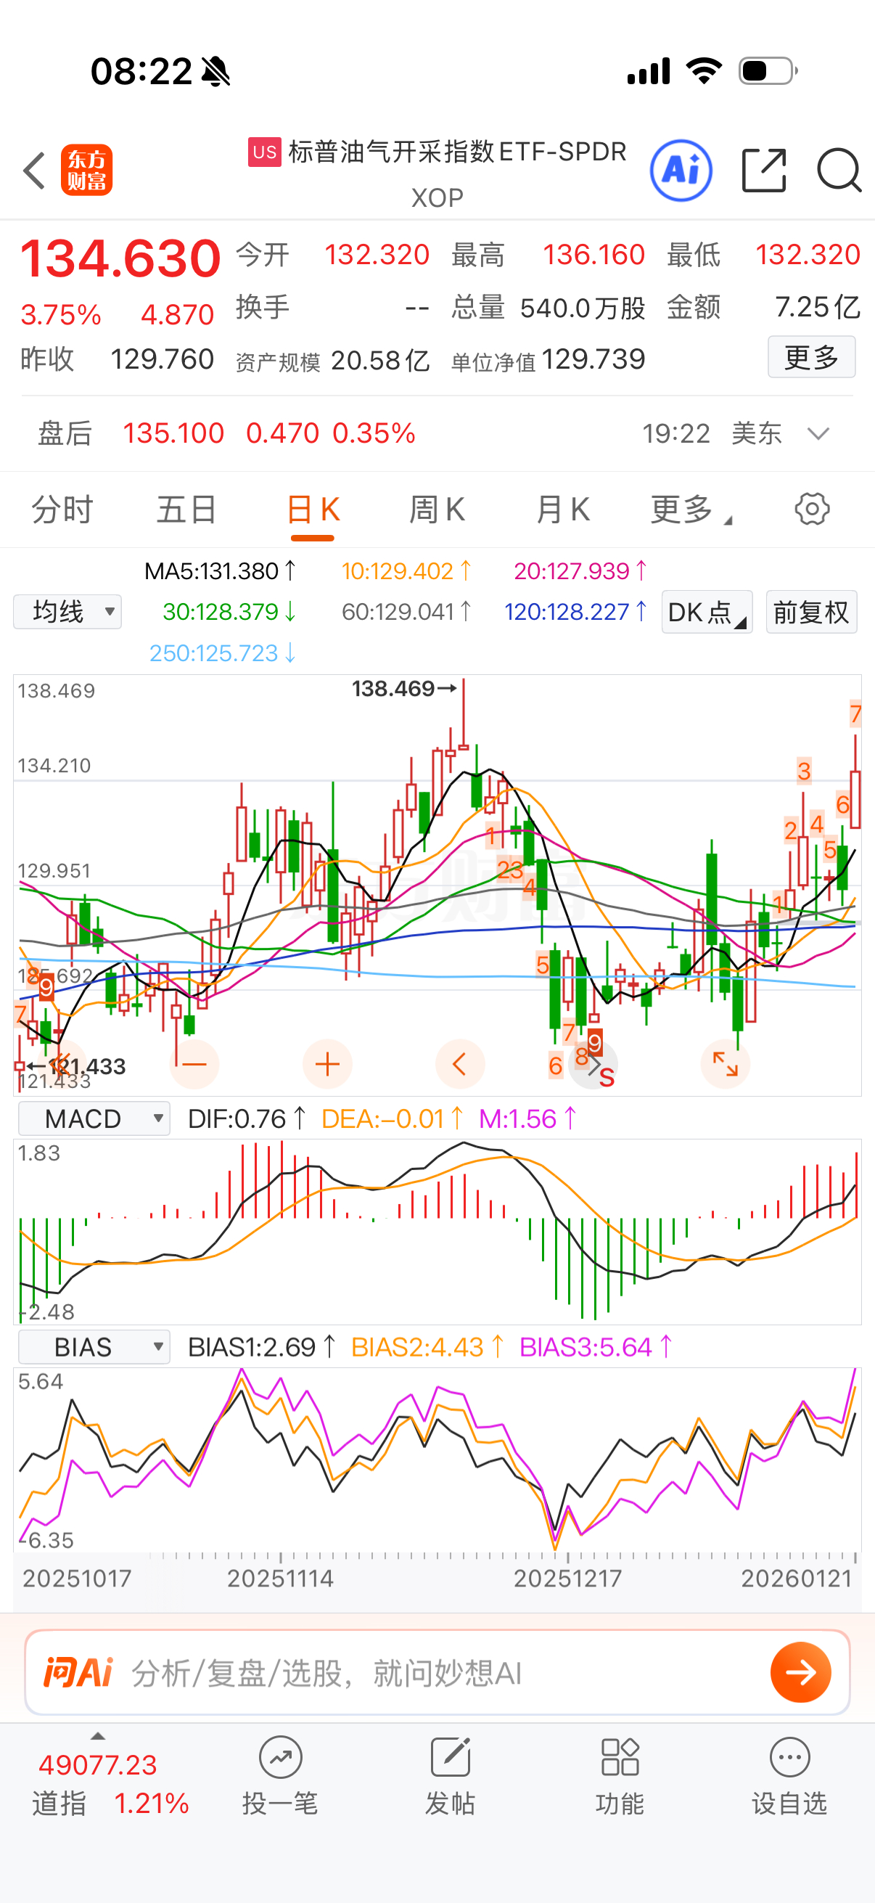Viewport: 875px width, 1903px height.
Task: Switch to 周K tab
Action: pos(437,509)
